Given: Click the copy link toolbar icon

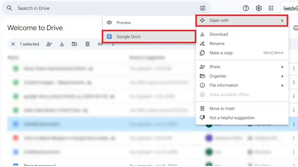Looking at the screenshot, I should point(100,44).
